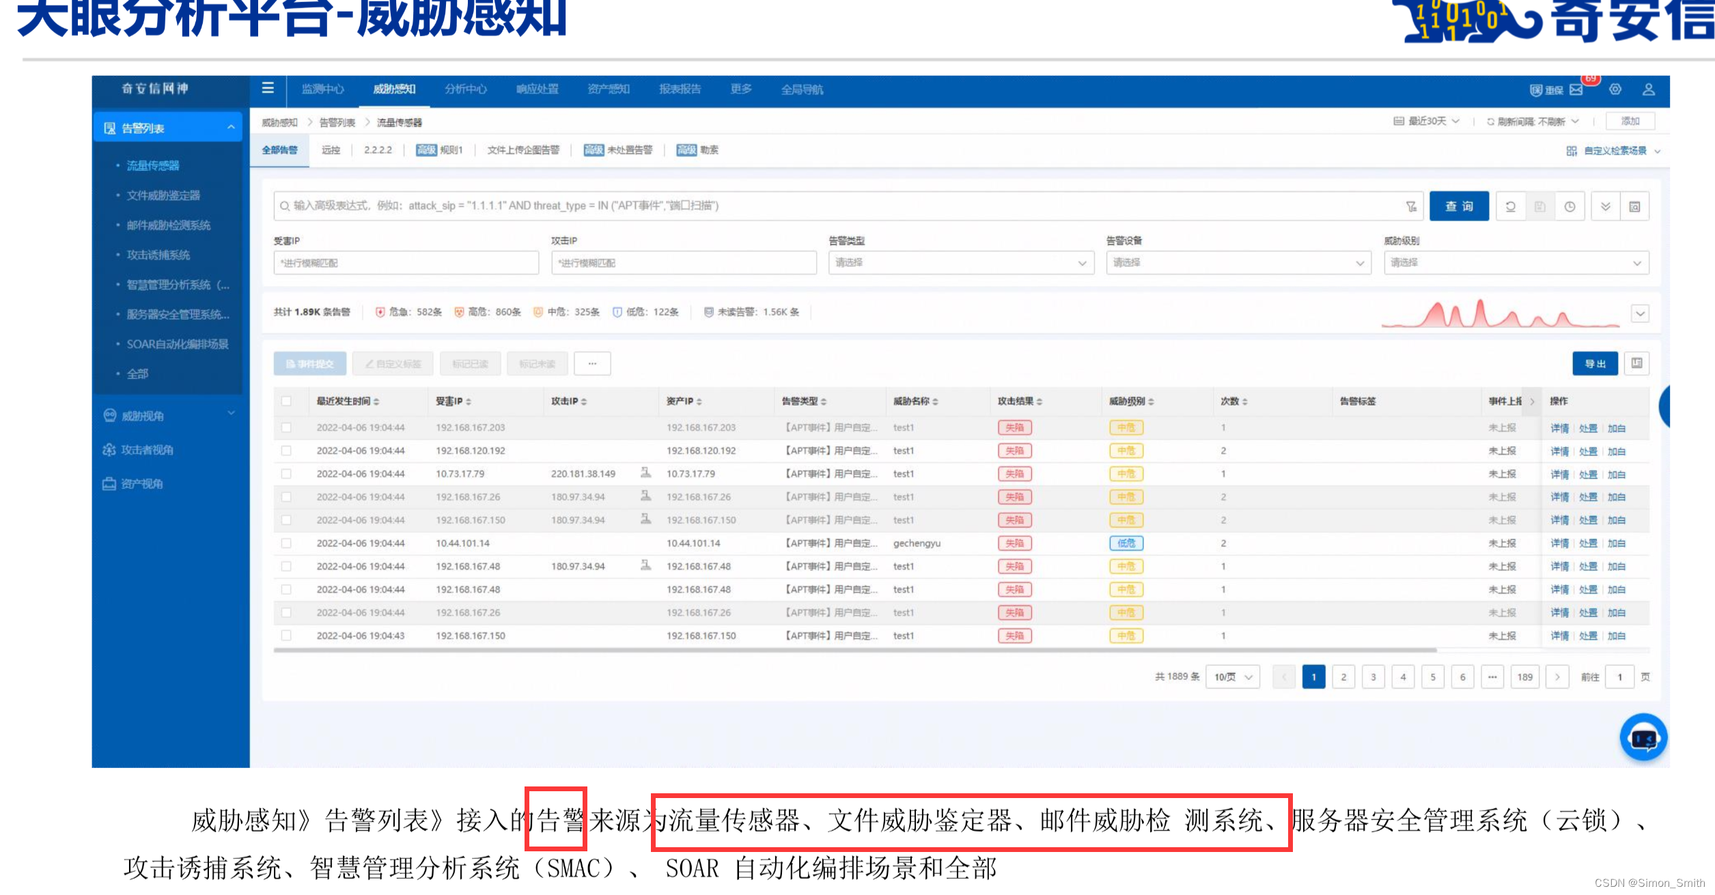Toggle the select-all header checkbox

[286, 401]
